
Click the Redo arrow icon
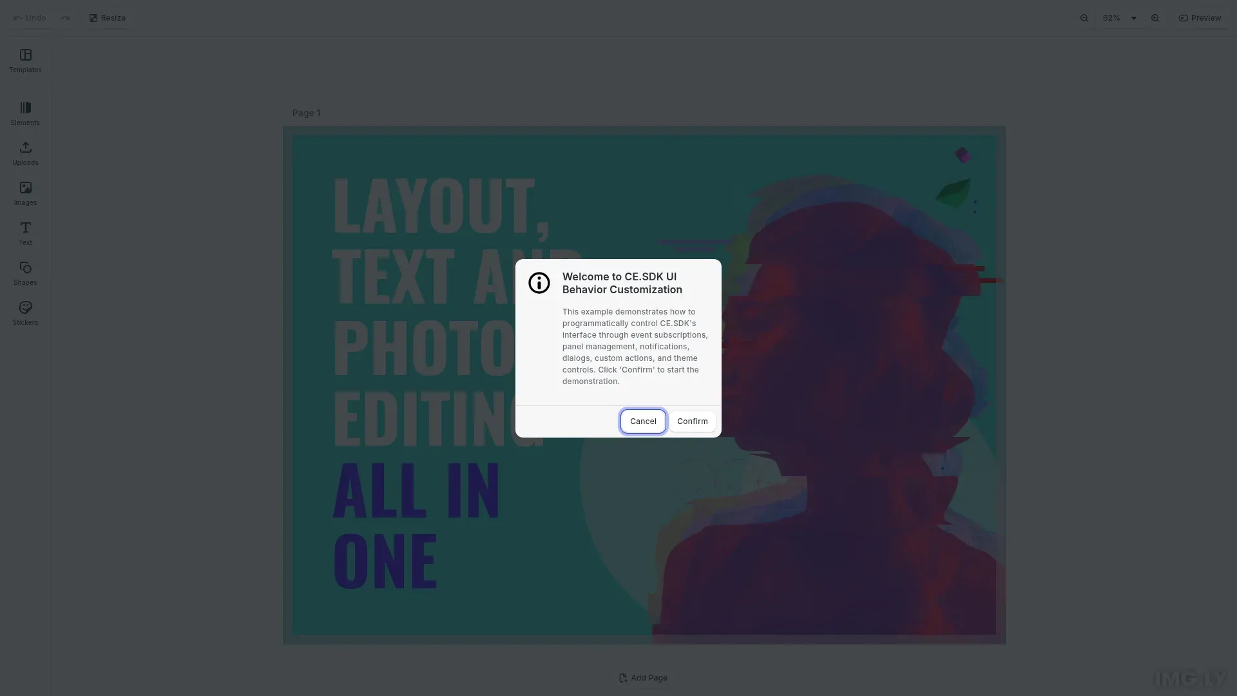pyautogui.click(x=65, y=17)
